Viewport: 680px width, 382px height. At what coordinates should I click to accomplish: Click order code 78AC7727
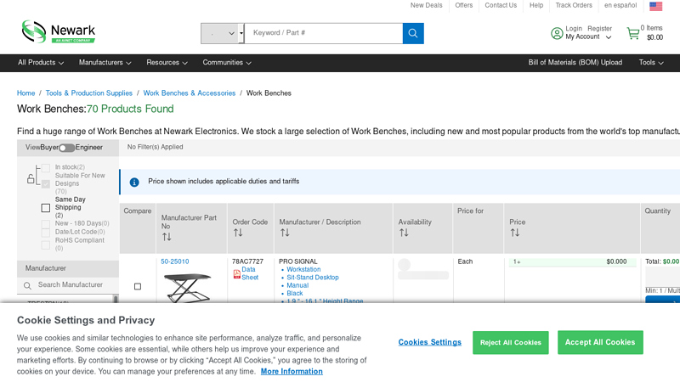247,261
